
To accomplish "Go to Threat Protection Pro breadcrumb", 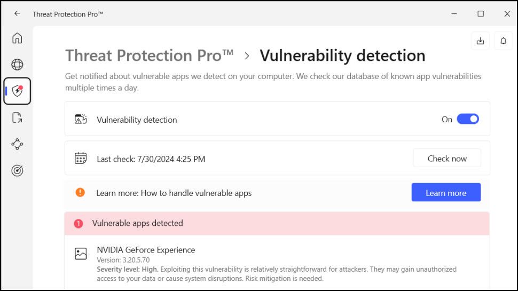I will pos(150,56).
